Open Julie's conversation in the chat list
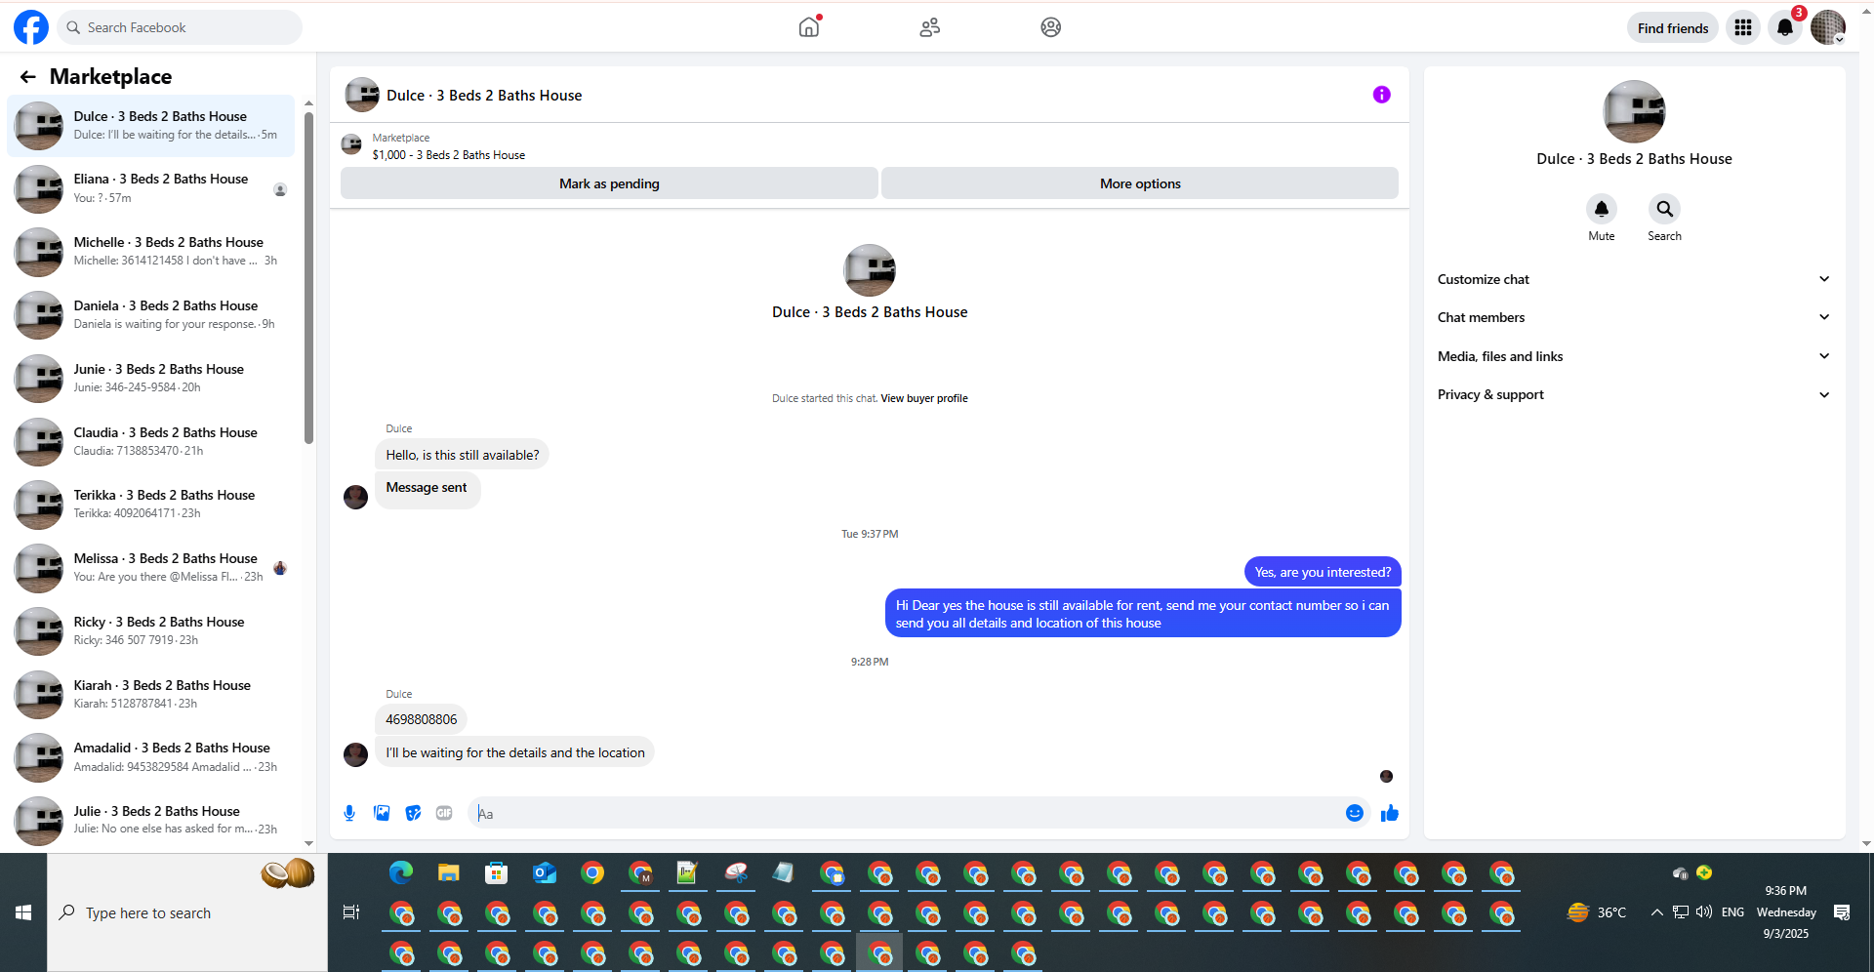This screenshot has height=972, width=1874. 151,821
